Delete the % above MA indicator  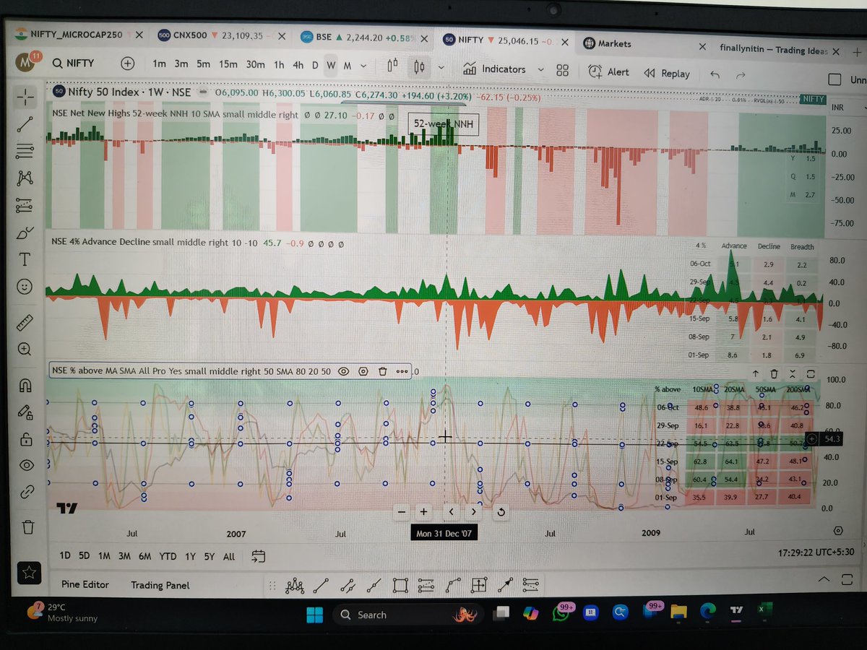[x=383, y=371]
